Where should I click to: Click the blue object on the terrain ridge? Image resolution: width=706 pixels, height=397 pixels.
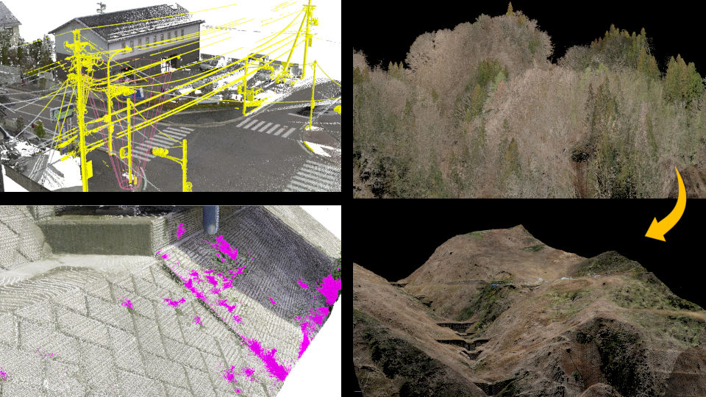tap(501, 282)
